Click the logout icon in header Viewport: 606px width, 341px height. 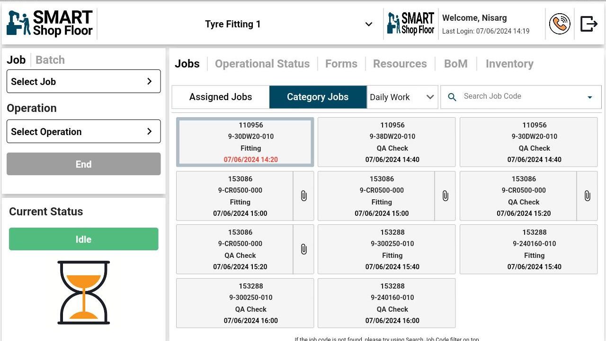(588, 24)
